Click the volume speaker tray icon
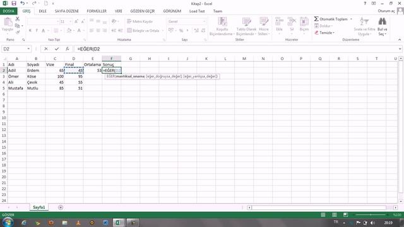The image size is (404, 227). (372, 223)
